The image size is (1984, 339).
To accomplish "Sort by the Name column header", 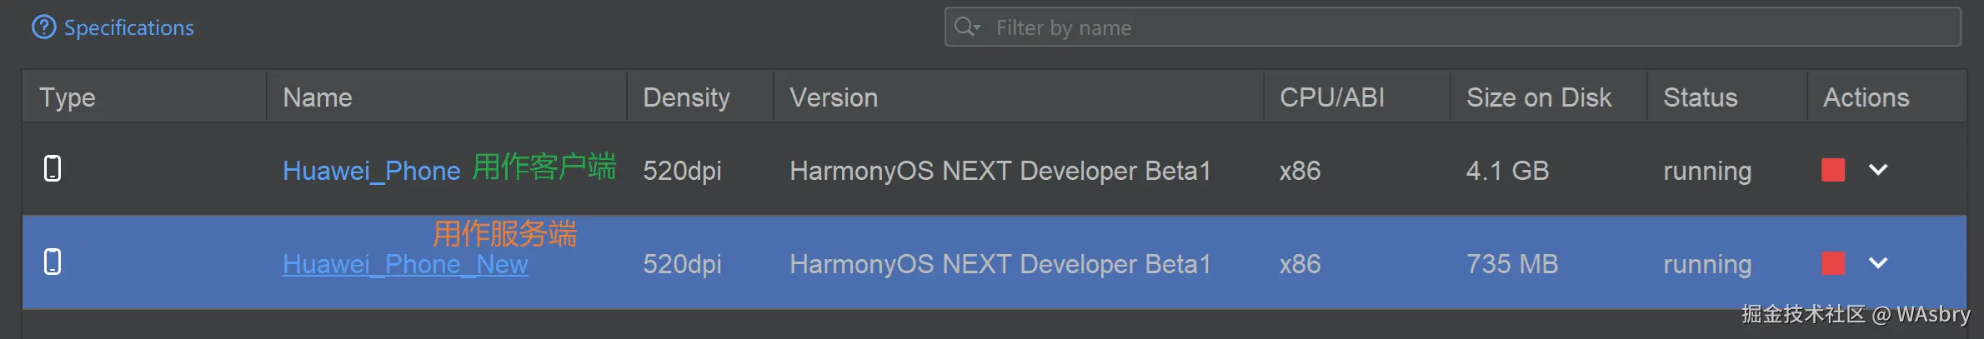I will click(x=318, y=97).
